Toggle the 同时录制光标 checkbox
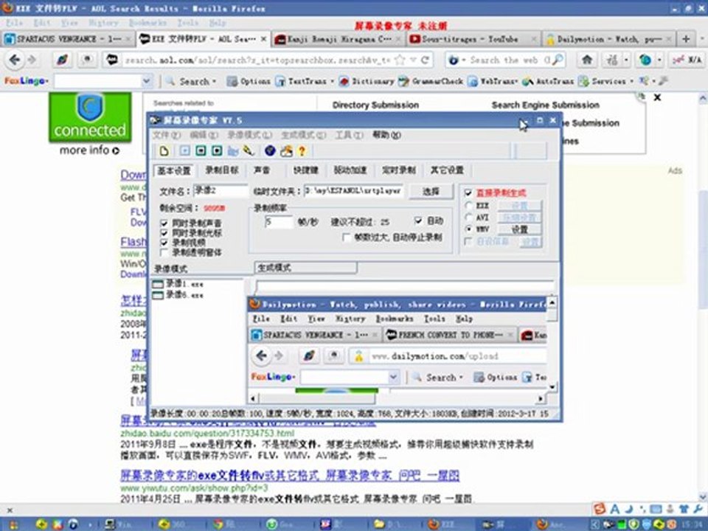The height and width of the screenshot is (531, 708). tap(164, 233)
